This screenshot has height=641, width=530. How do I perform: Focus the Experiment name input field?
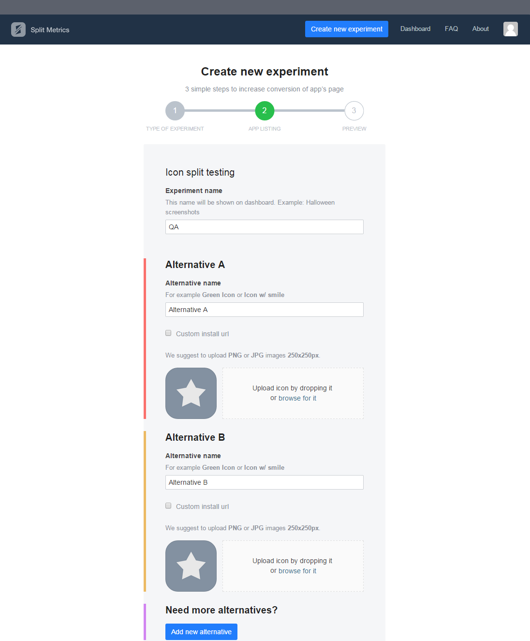coord(264,227)
